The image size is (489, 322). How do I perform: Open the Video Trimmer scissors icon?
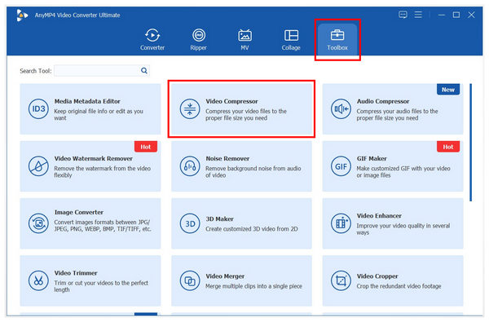pyautogui.click(x=38, y=280)
